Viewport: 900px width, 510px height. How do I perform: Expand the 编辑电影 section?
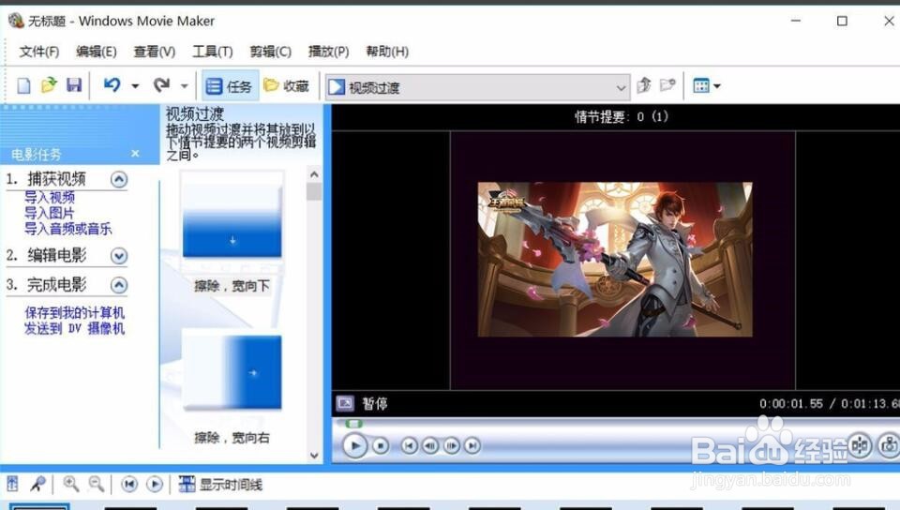pos(119,256)
